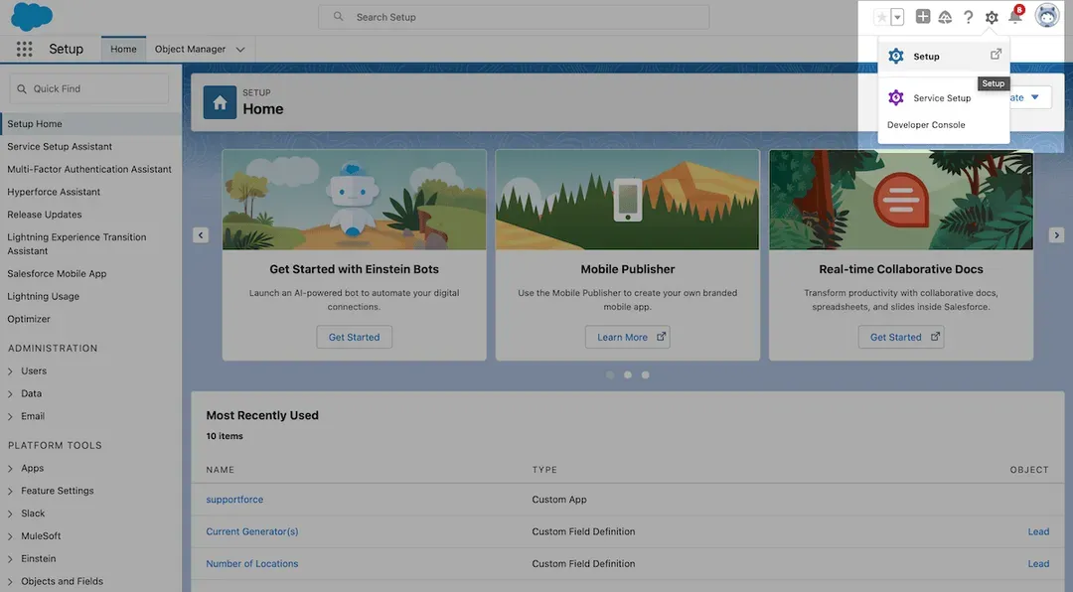Open Lead object in Number of Locations row
Image resolution: width=1073 pixels, height=592 pixels.
tap(1038, 564)
